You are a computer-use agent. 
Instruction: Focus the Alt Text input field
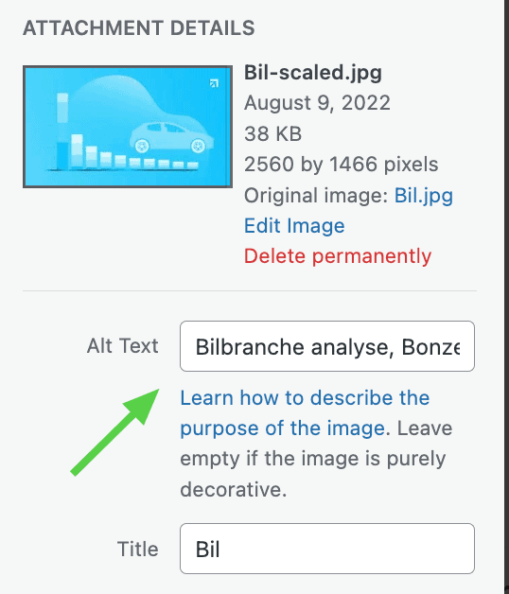point(327,346)
